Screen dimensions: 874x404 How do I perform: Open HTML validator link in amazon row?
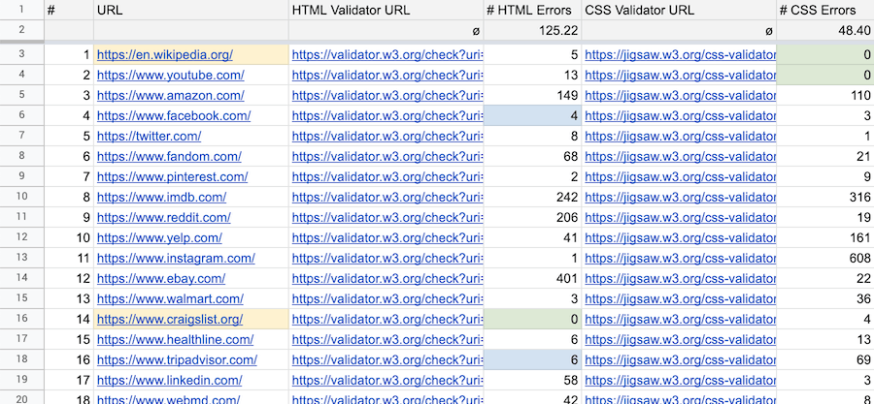(387, 96)
